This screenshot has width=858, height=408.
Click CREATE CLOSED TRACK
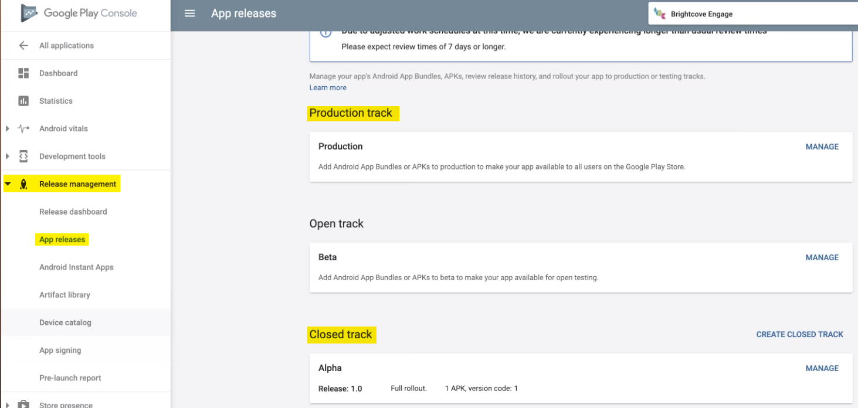[799, 334]
